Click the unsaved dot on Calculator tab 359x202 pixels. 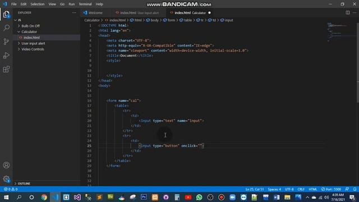(x=209, y=13)
